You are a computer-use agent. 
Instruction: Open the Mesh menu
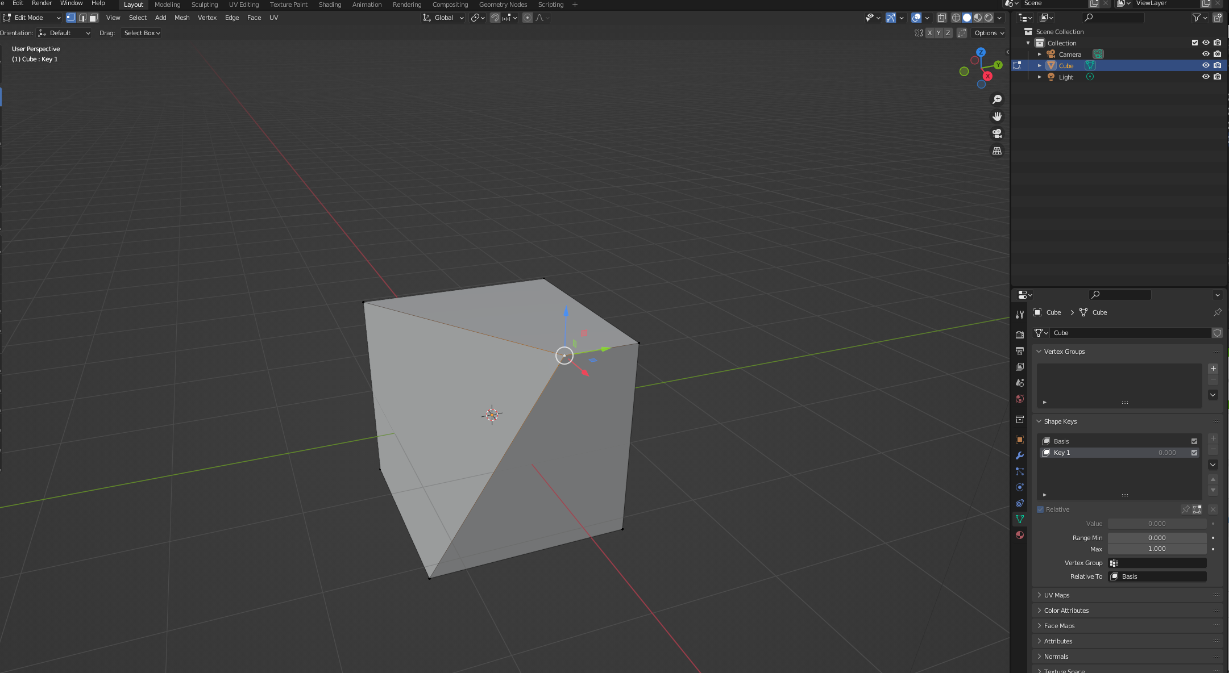(x=182, y=18)
